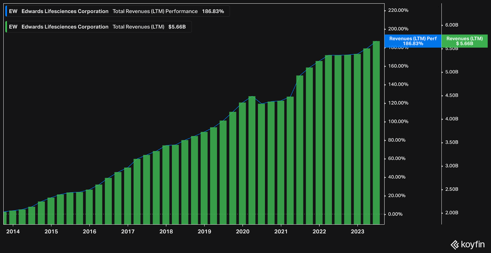The width and height of the screenshot is (491, 253).
Task: Click the green legend color indicator
Action: [x=6, y=27]
